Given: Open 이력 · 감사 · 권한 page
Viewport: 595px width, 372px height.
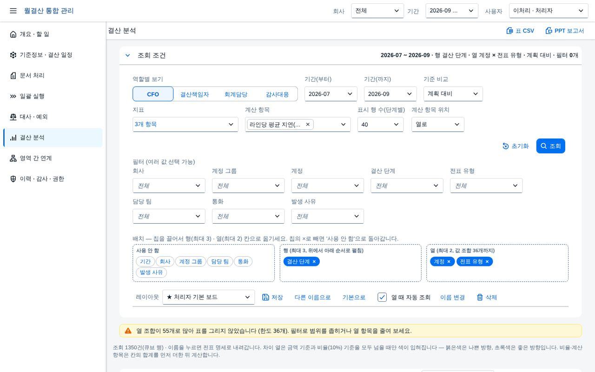Looking at the screenshot, I should pyautogui.click(x=53, y=179).
